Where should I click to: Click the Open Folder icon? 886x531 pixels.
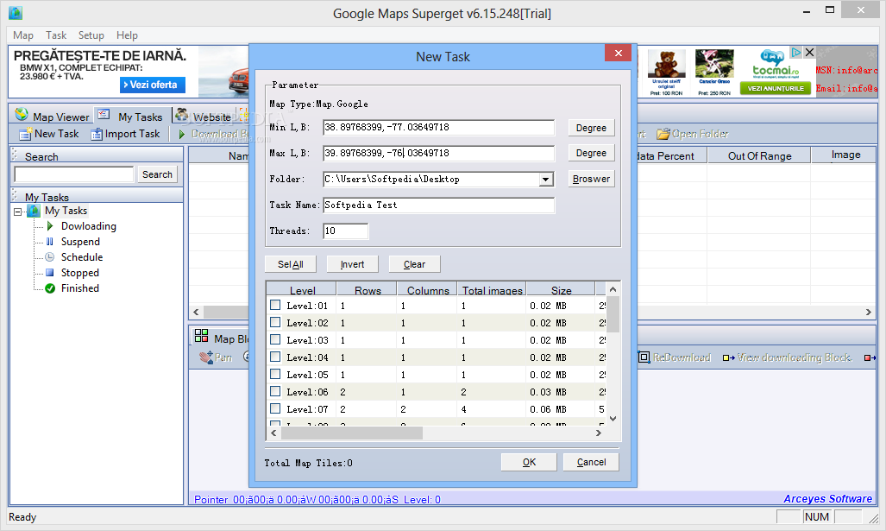click(663, 134)
